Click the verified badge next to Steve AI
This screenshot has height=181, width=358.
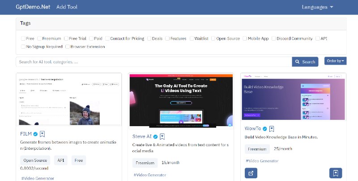(155, 137)
